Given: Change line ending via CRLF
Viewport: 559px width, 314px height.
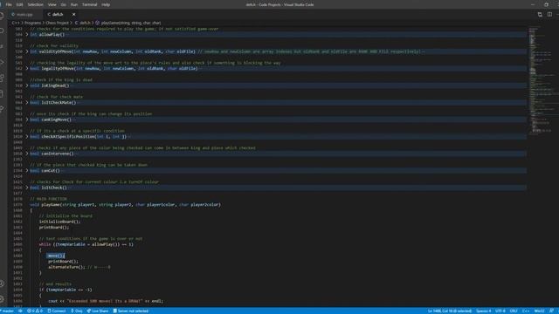Looking at the screenshot, I should pyautogui.click(x=514, y=311).
